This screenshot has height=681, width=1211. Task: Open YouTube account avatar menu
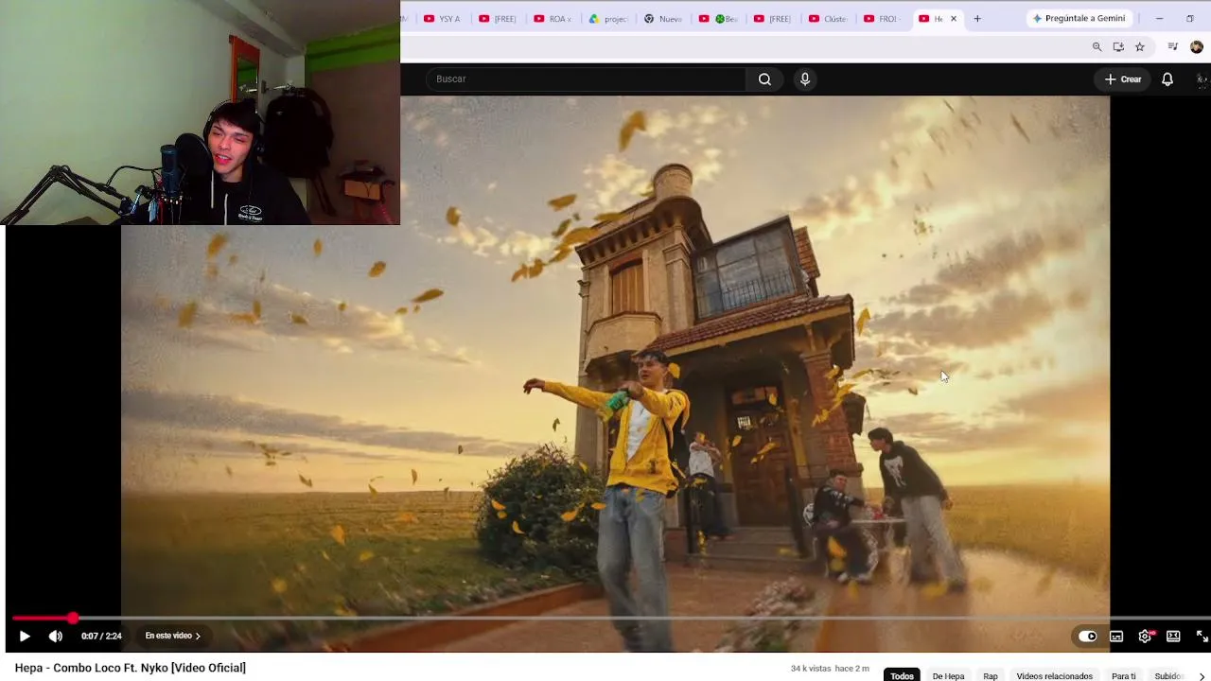tap(1202, 79)
